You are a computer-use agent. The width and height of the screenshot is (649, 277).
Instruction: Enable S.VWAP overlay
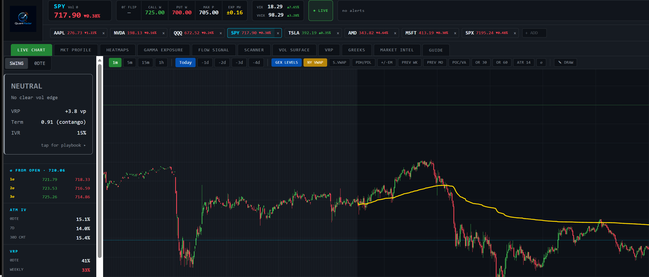click(339, 63)
